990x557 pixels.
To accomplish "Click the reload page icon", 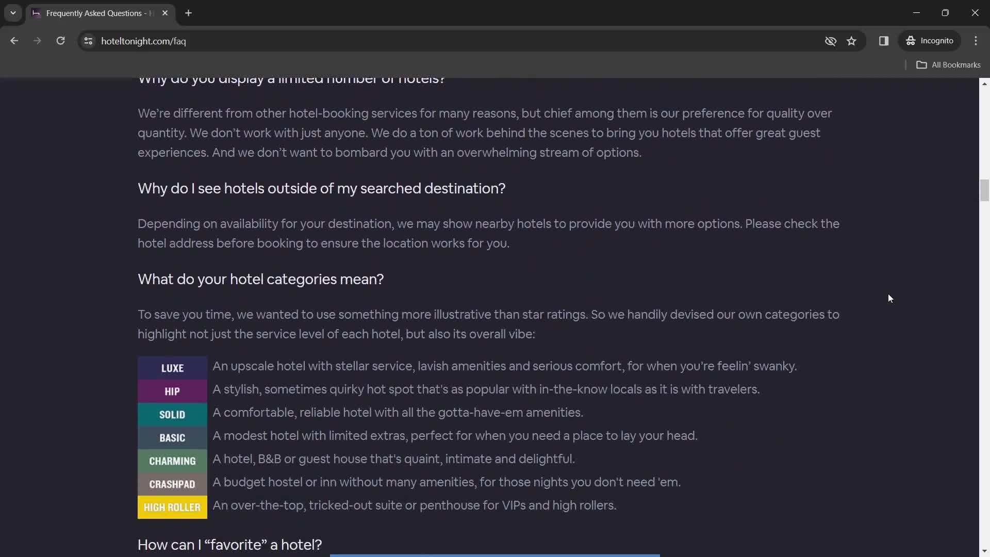I will pyautogui.click(x=60, y=41).
